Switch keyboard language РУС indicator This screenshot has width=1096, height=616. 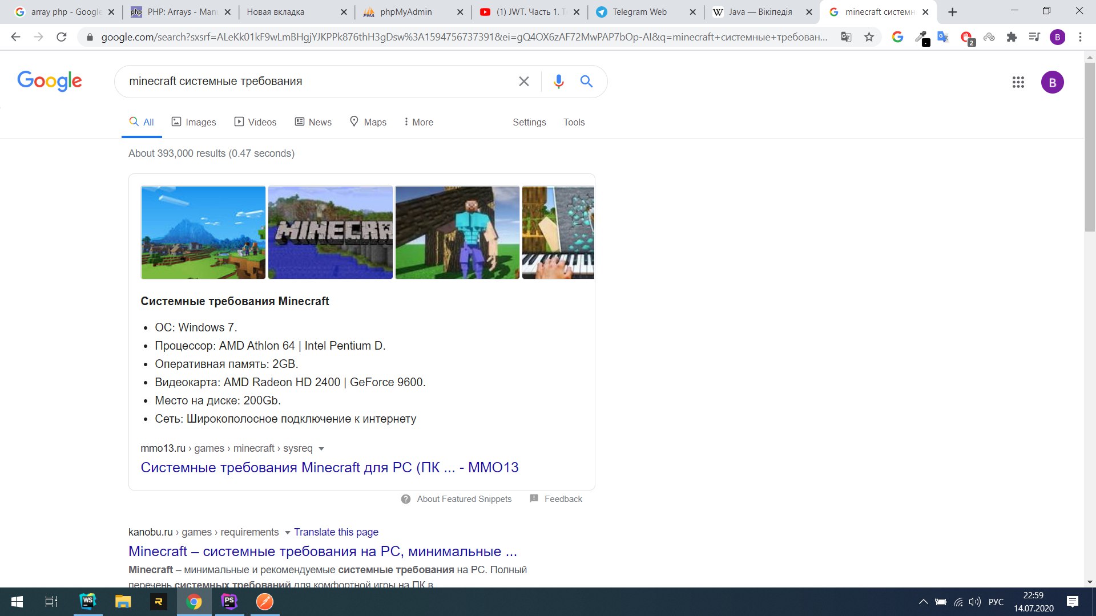pyautogui.click(x=996, y=602)
